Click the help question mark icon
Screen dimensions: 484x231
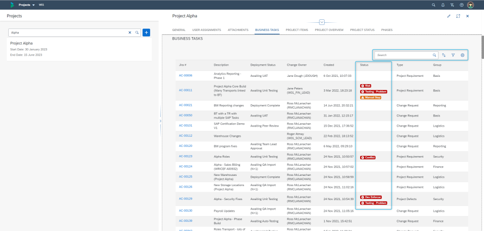[x=461, y=5]
